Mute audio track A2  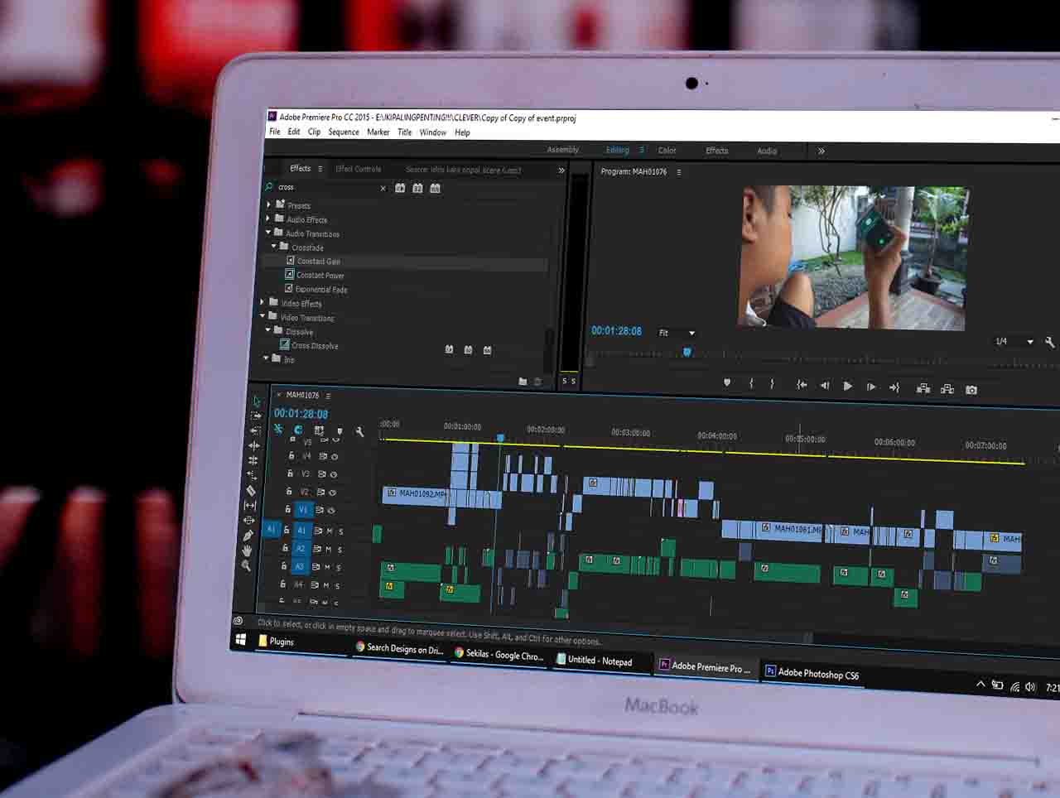pyautogui.click(x=328, y=549)
